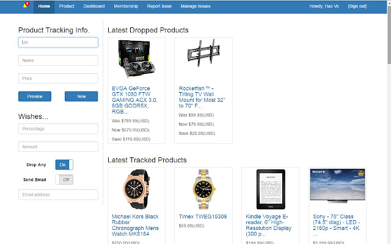Click the Product Tracking Info. heading
This screenshot has height=244, width=391.
(54, 30)
